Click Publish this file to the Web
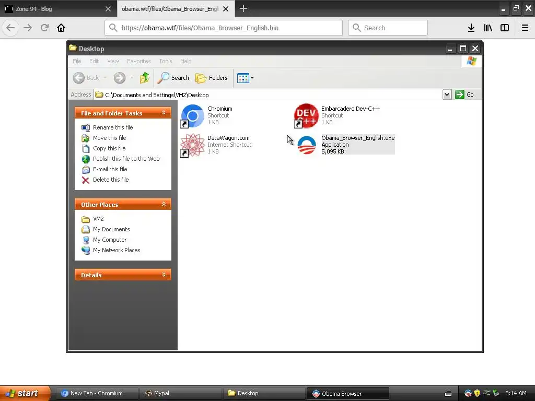 [121, 159]
